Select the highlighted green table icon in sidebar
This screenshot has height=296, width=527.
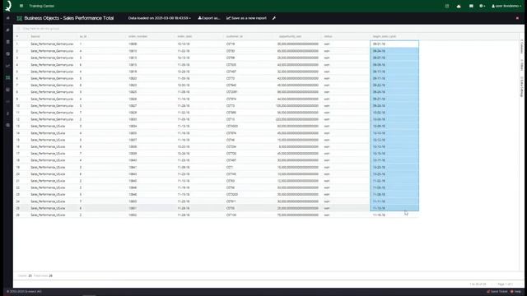pyautogui.click(x=7, y=77)
